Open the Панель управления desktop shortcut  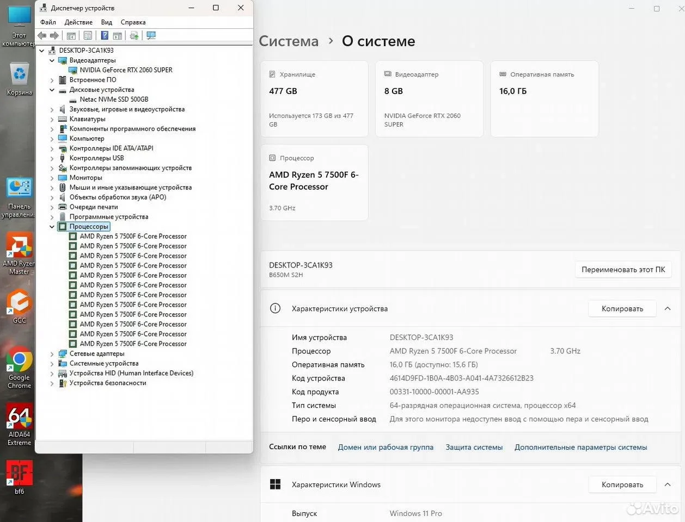pyautogui.click(x=19, y=198)
